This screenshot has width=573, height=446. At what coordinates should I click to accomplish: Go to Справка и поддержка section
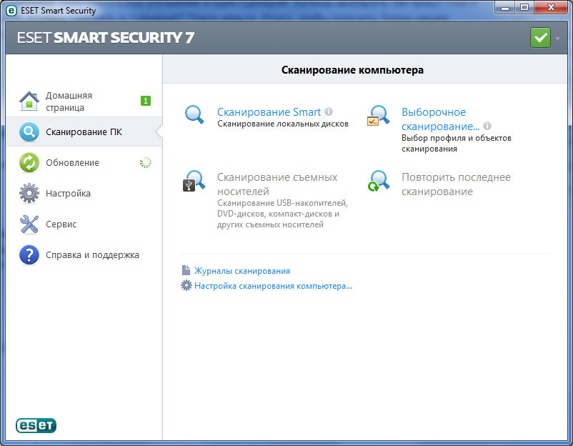[x=92, y=255]
